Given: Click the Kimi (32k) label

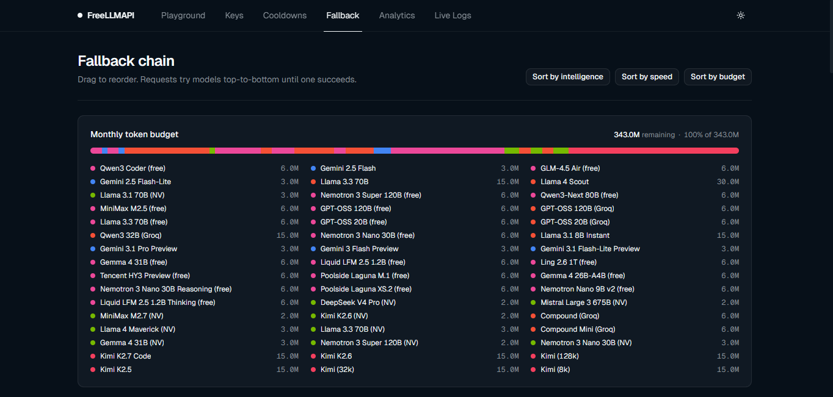Looking at the screenshot, I should pos(337,370).
